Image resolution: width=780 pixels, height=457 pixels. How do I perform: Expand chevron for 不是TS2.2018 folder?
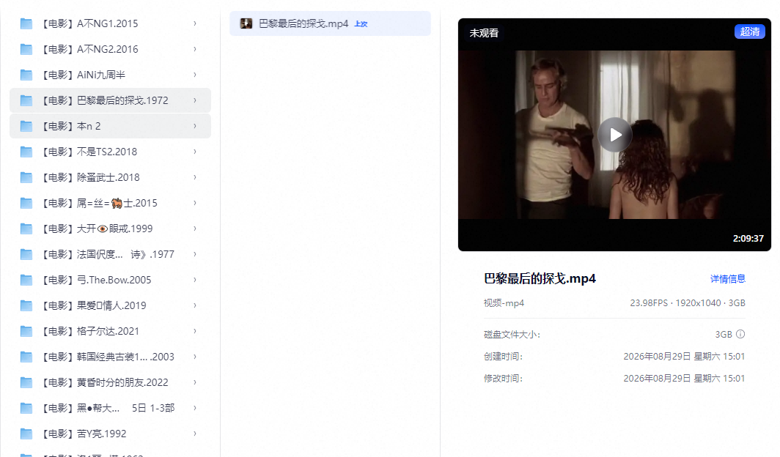tap(195, 152)
